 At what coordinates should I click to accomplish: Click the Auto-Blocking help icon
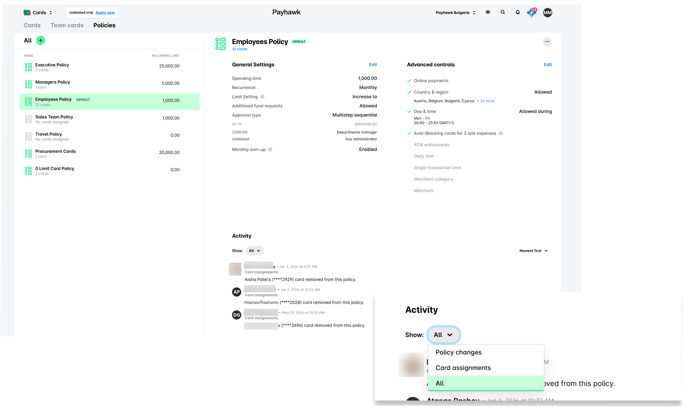point(501,133)
